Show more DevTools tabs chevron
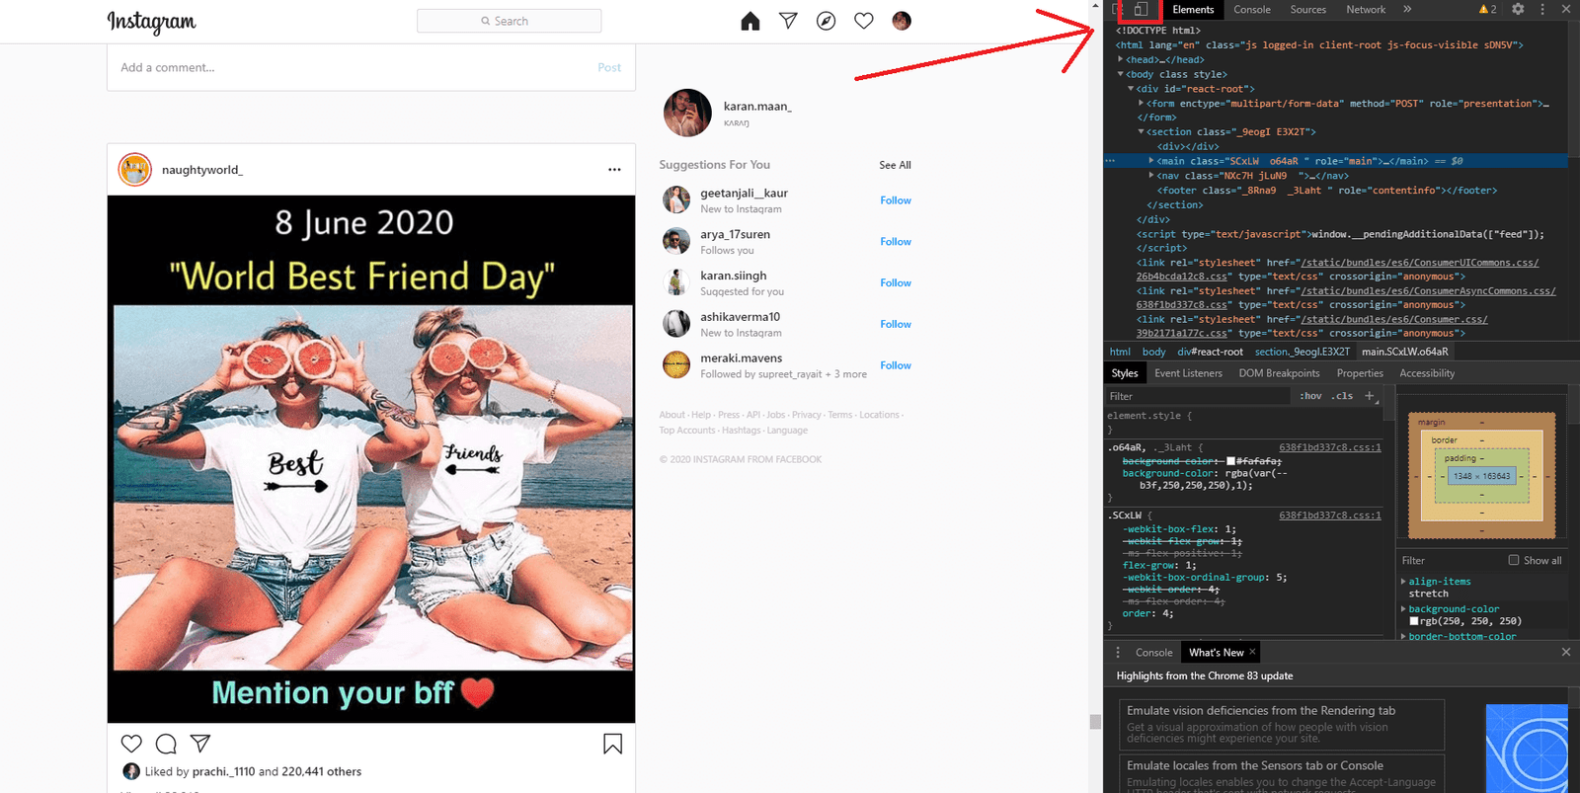The width and height of the screenshot is (1580, 793). (x=1407, y=9)
